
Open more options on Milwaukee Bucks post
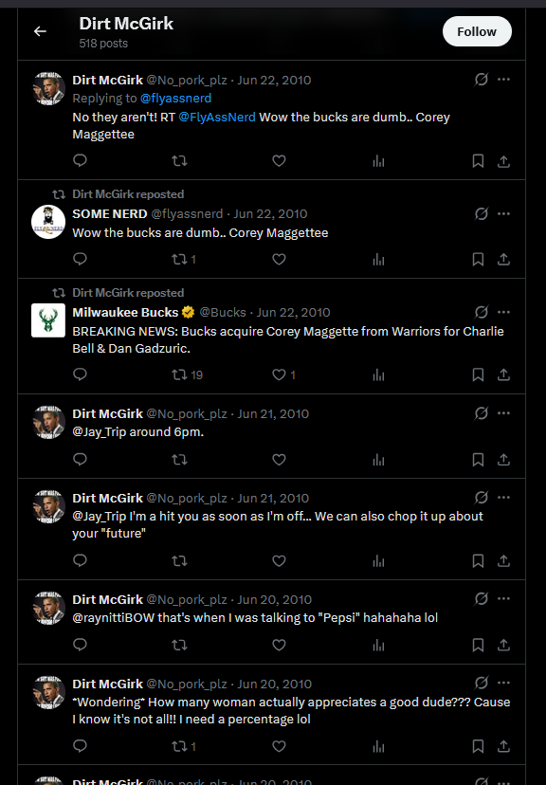(x=503, y=312)
